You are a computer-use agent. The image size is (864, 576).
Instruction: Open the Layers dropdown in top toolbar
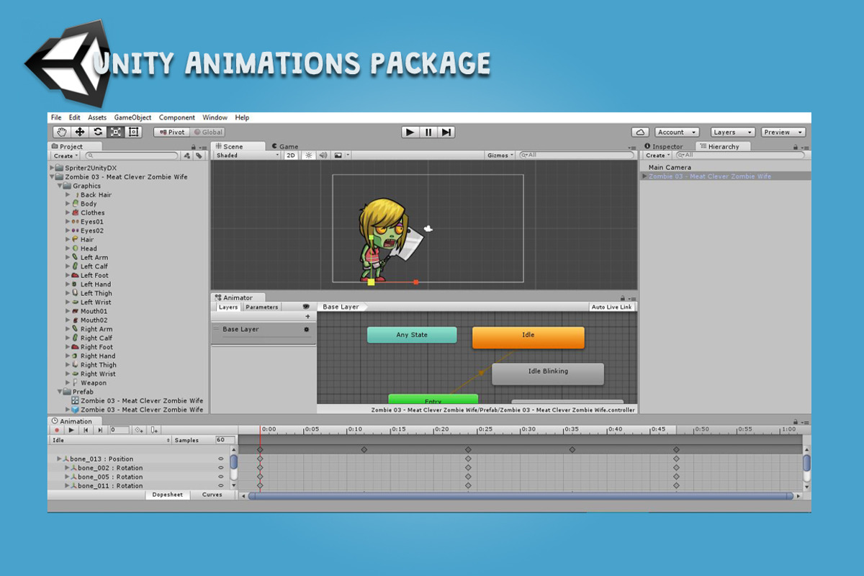[x=732, y=132]
